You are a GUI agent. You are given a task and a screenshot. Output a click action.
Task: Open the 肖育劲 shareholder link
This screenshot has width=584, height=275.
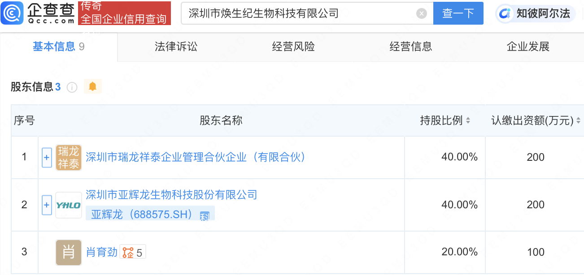(102, 253)
